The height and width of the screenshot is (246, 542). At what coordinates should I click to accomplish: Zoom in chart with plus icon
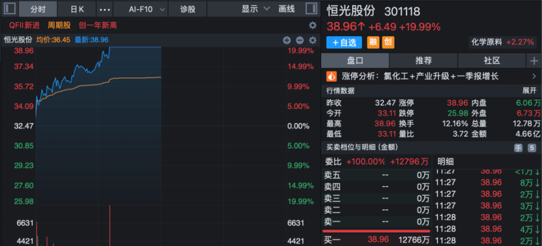tap(287, 41)
